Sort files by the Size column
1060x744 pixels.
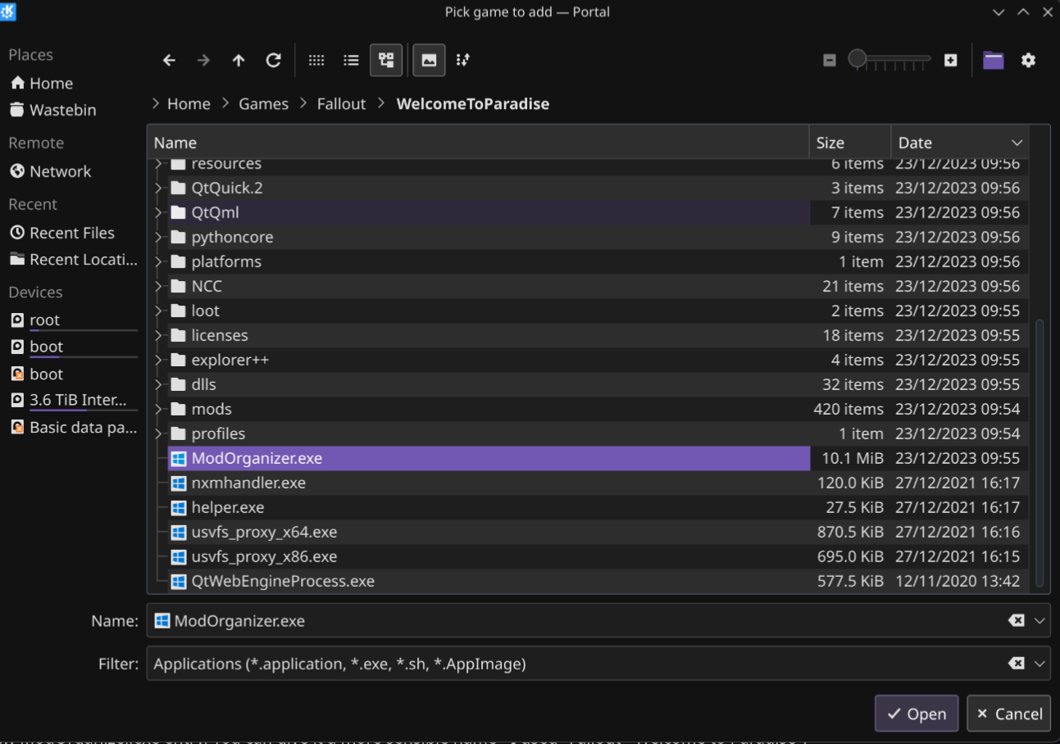[850, 143]
